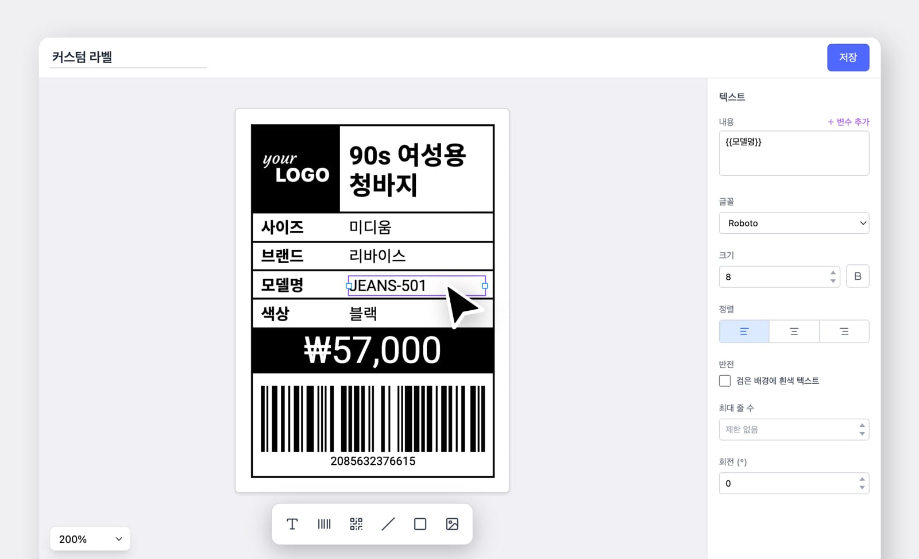Toggle center alignment under 정렬

[x=794, y=331]
